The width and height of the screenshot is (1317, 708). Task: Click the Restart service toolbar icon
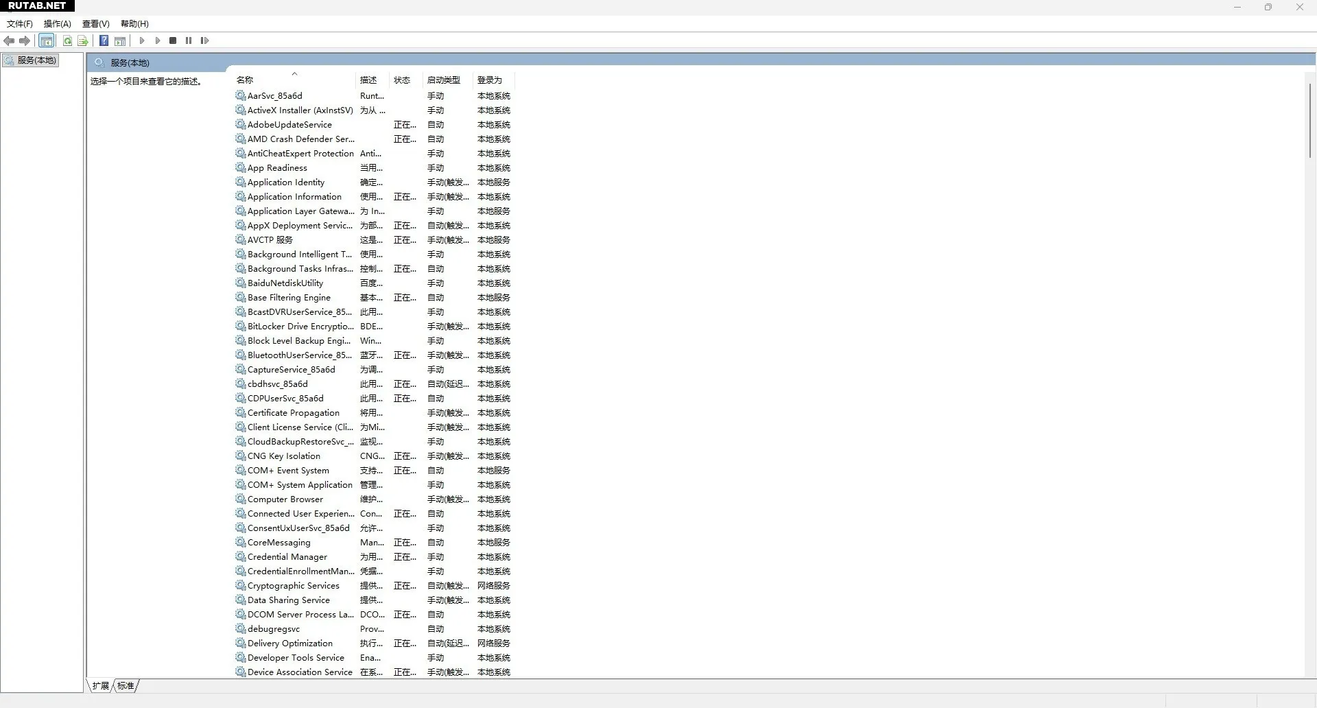(204, 41)
